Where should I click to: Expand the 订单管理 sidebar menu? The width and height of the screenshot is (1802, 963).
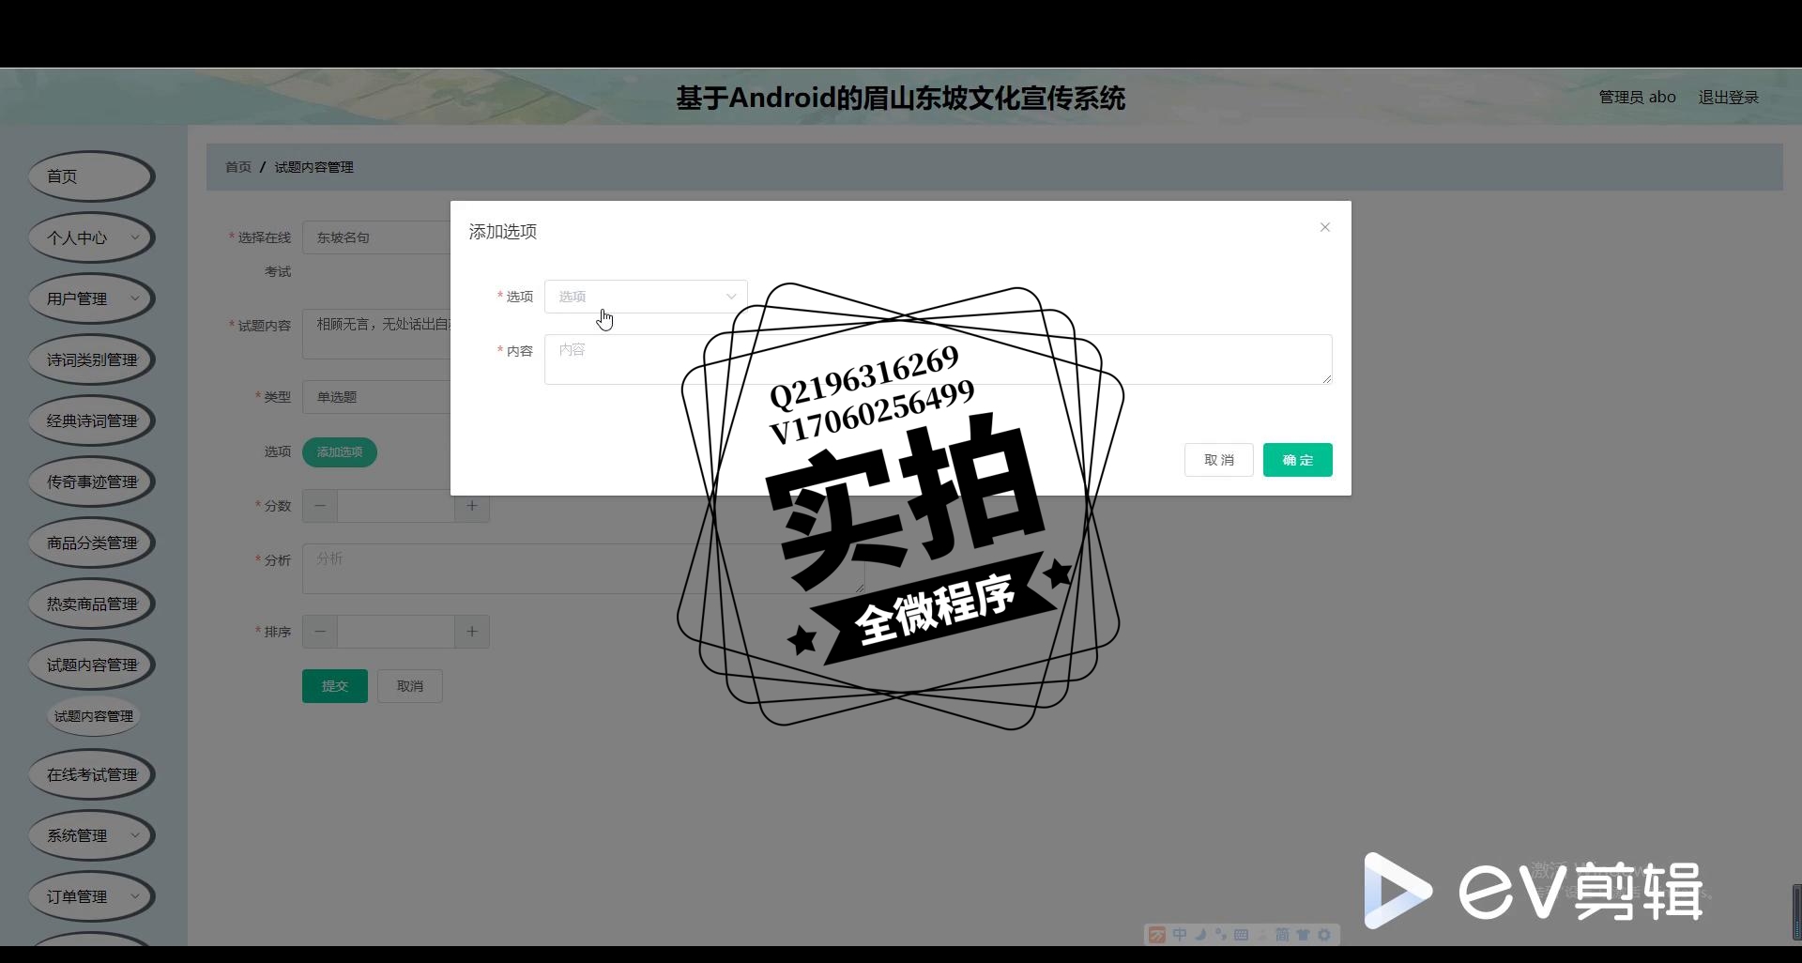(x=91, y=896)
